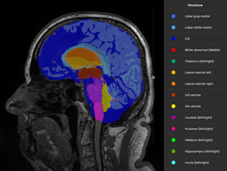Select 'Lateral vetricle left' label
Image resolution: width=227 pixels, height=171 pixels.
198,73
